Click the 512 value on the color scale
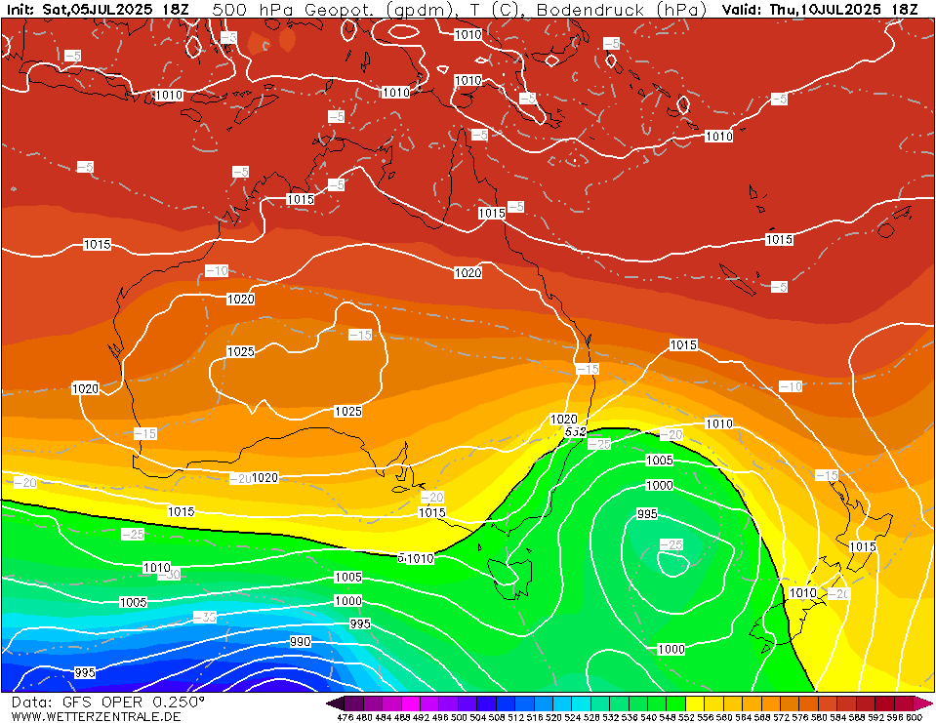 point(515,717)
